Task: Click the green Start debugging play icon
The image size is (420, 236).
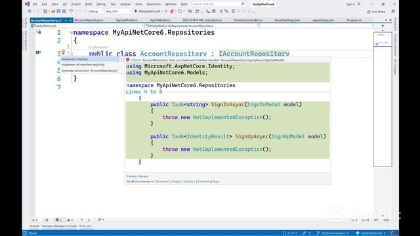Action: tap(136, 11)
